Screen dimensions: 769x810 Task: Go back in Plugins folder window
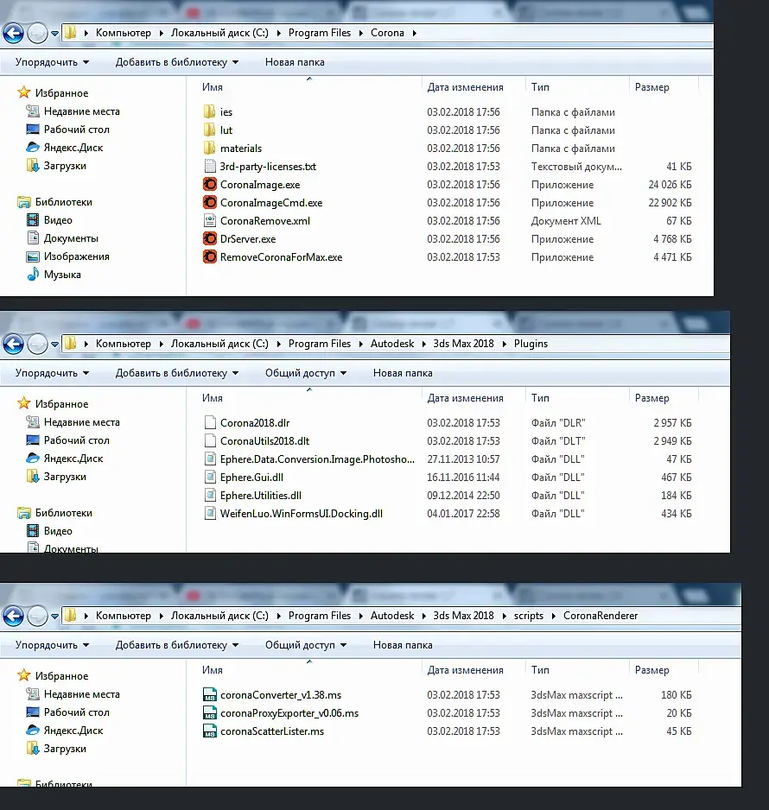14,344
